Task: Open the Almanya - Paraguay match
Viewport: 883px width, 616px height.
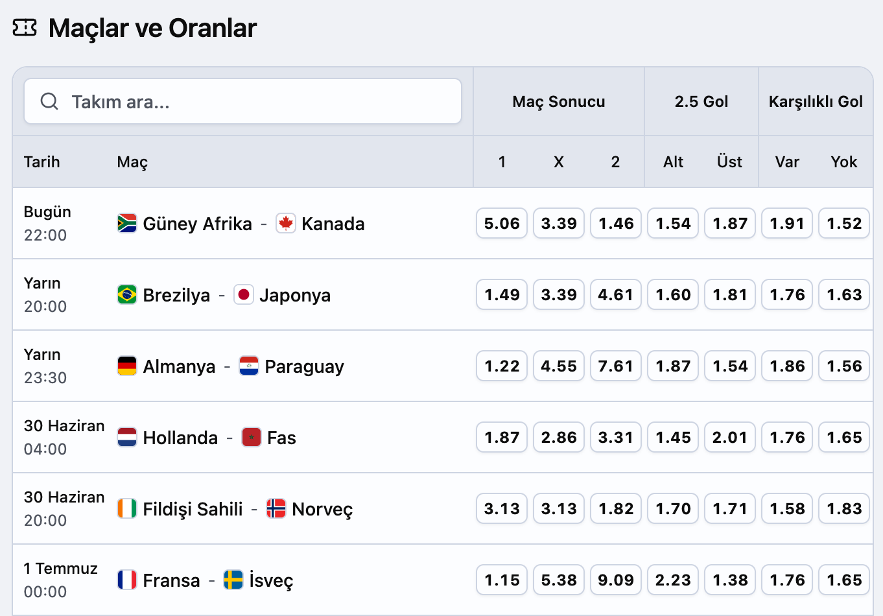Action: coord(243,366)
